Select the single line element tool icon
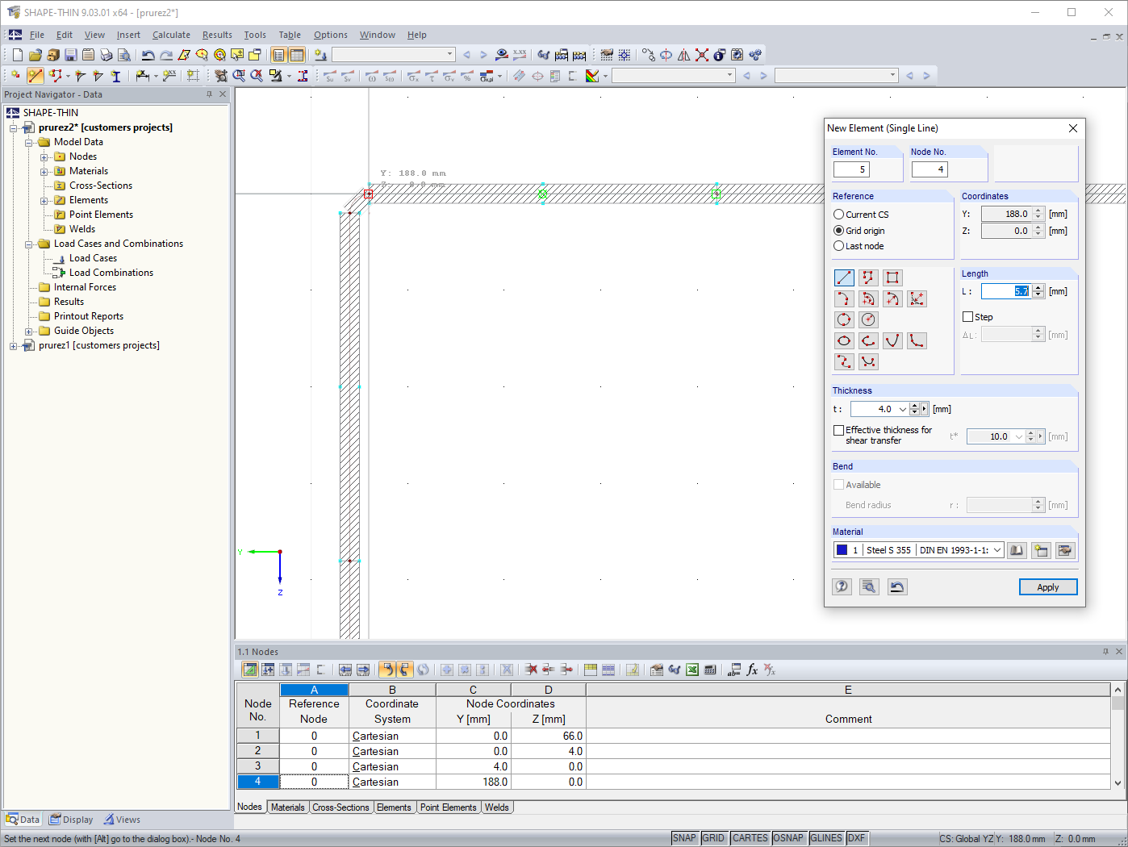Image resolution: width=1128 pixels, height=847 pixels. (x=844, y=277)
